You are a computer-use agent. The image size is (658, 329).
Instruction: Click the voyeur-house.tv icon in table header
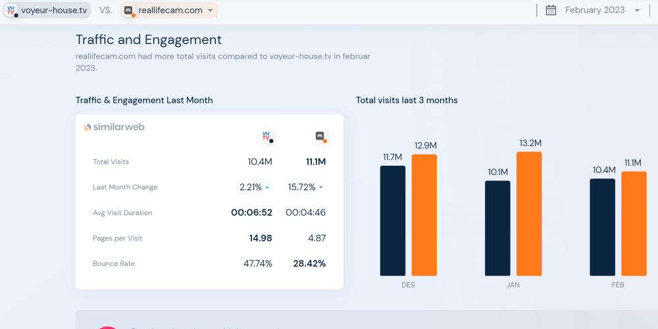coord(266,136)
